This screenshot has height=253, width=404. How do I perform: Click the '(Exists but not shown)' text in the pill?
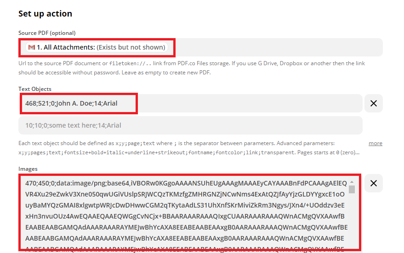(x=131, y=47)
